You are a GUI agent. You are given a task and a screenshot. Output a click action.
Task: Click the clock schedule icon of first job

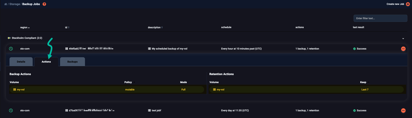[x=11, y=49]
